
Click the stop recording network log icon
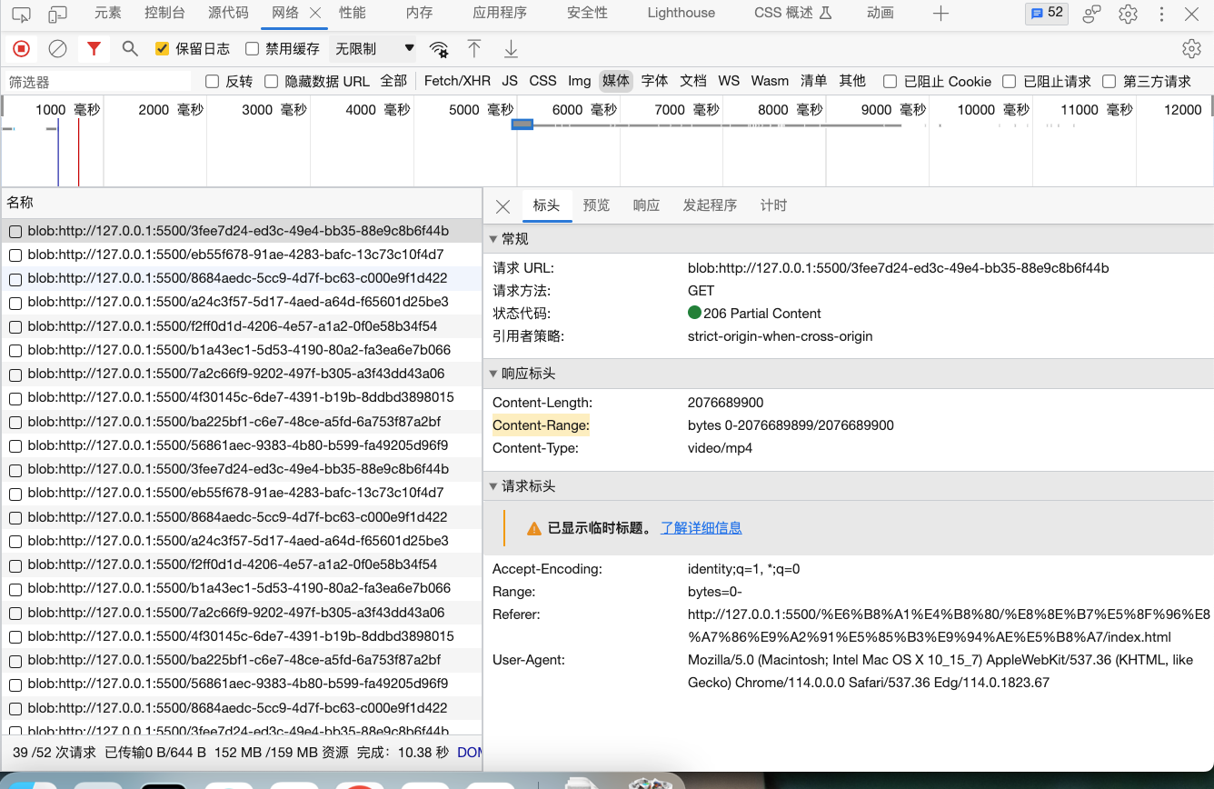point(21,48)
